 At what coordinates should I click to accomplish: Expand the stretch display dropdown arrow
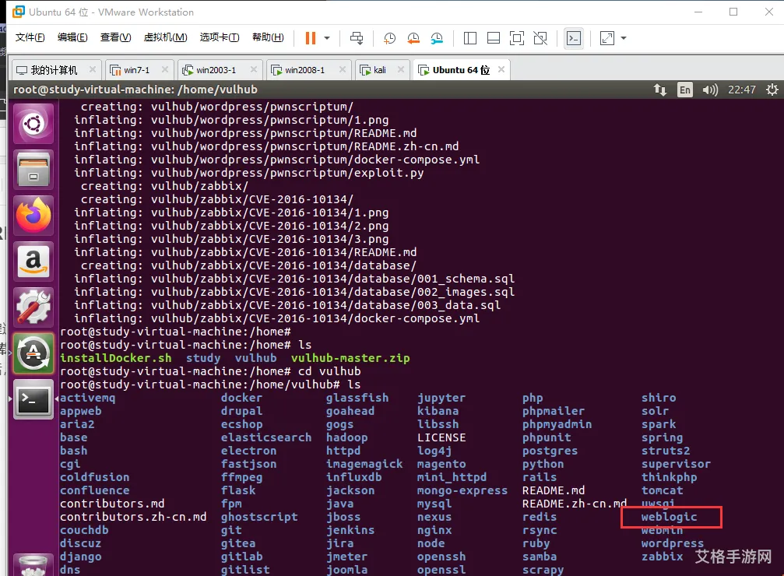click(624, 38)
